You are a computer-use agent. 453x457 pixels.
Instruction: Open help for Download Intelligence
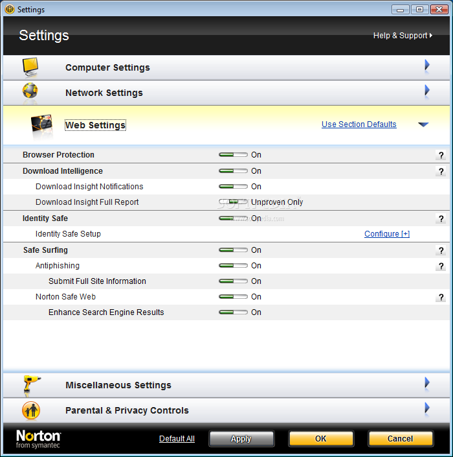point(441,171)
